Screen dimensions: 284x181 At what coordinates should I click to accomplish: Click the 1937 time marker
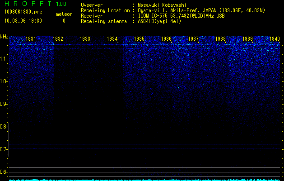[193, 38]
